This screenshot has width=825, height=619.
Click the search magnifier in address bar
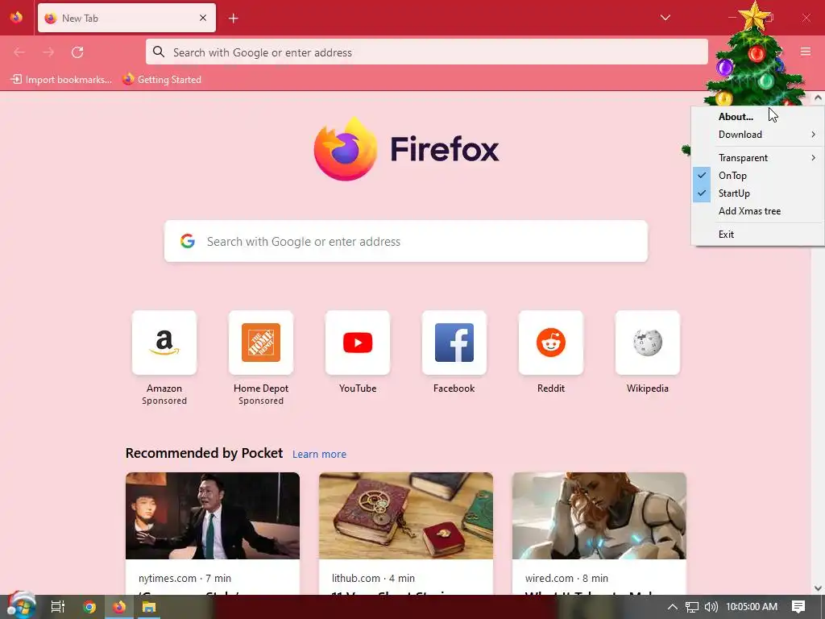[159, 52]
